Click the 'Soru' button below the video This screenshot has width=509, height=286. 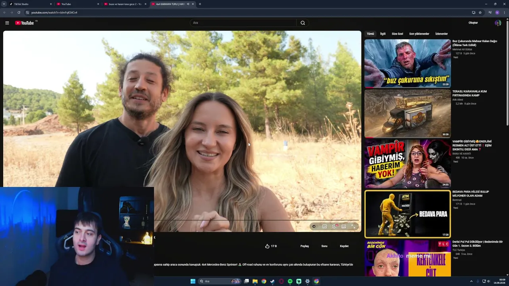pos(324,246)
